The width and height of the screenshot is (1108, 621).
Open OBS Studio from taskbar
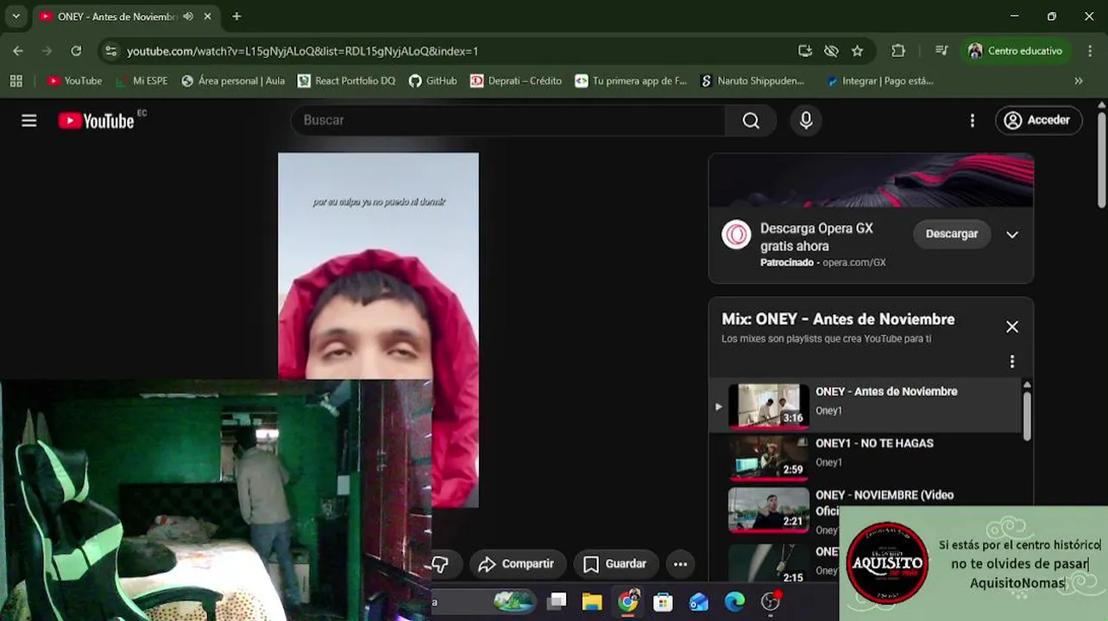tap(771, 601)
